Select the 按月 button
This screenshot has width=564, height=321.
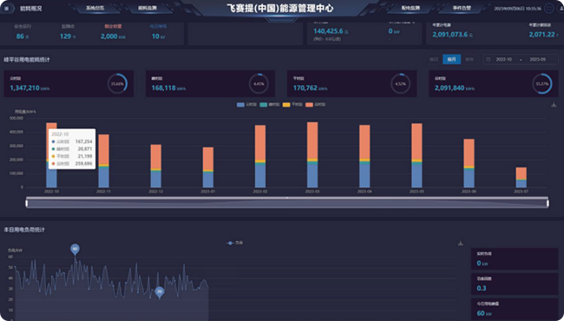coord(452,59)
